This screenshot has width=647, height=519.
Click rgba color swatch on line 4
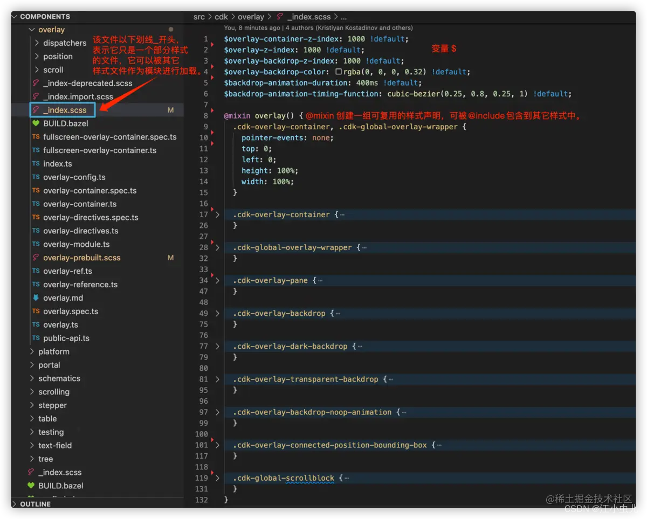click(x=339, y=72)
